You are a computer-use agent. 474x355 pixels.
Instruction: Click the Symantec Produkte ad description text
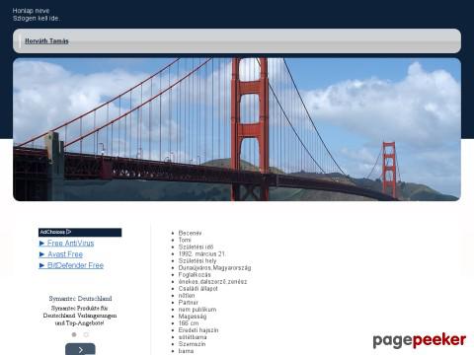click(x=80, y=316)
